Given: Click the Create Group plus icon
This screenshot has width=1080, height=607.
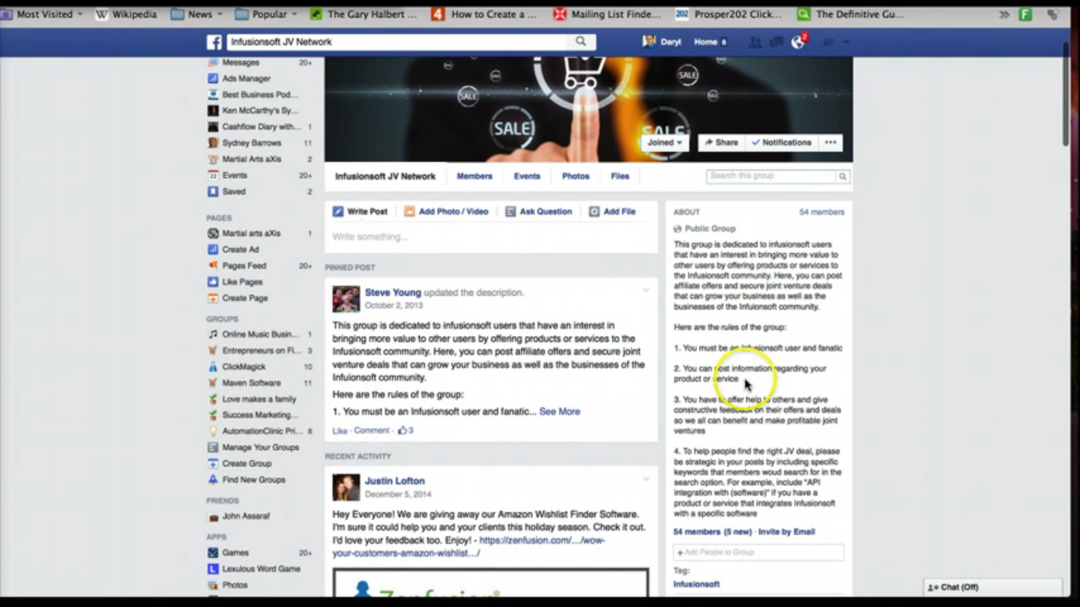Looking at the screenshot, I should 213,464.
